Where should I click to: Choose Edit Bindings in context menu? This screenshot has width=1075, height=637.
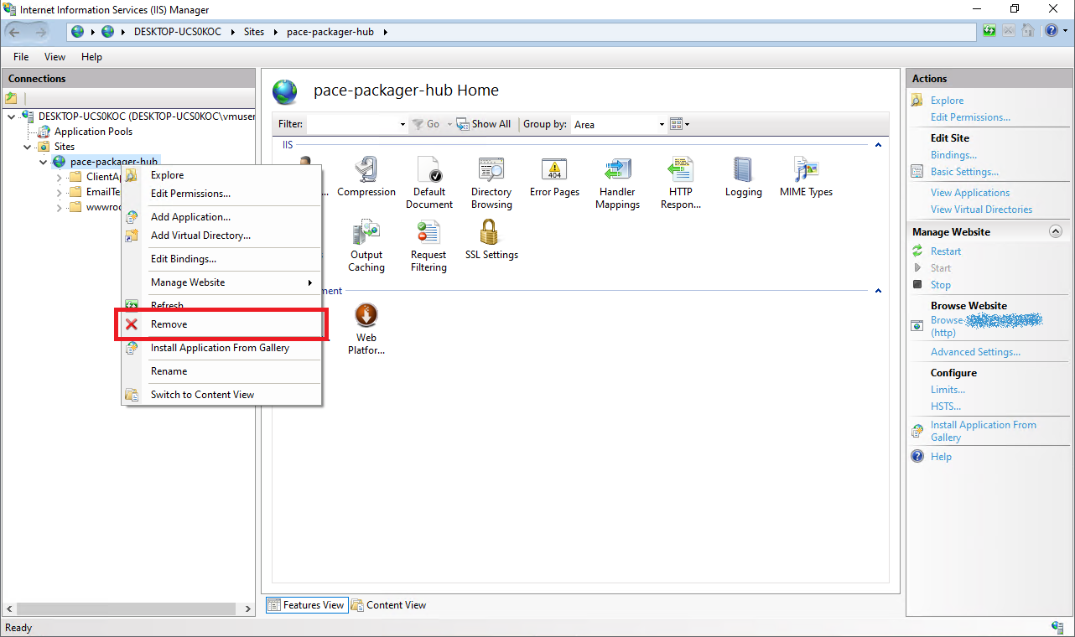[x=222, y=259]
